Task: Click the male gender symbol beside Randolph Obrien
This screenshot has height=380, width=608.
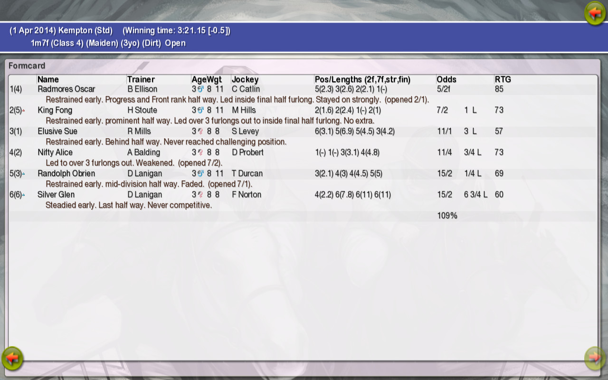Action: pyautogui.click(x=200, y=173)
